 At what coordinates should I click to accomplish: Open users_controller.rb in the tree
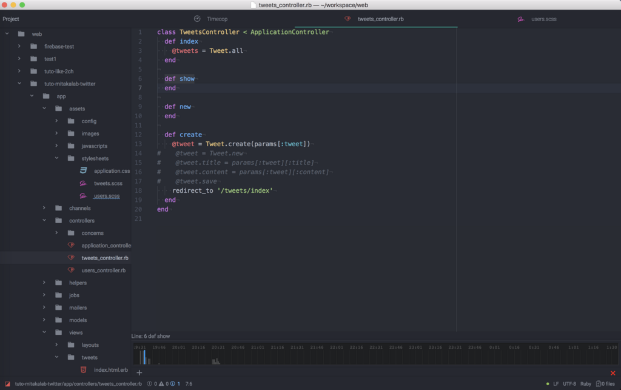pyautogui.click(x=103, y=271)
